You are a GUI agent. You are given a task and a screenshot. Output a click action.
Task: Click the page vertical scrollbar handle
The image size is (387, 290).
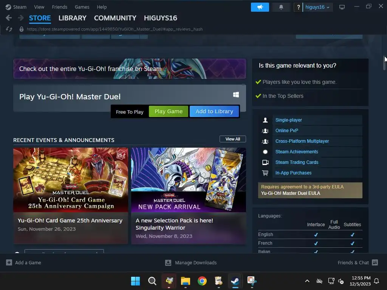coord(385,63)
